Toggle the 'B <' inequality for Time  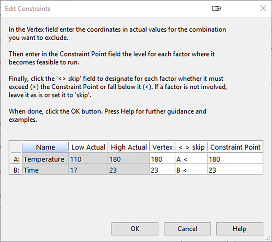[190, 170]
